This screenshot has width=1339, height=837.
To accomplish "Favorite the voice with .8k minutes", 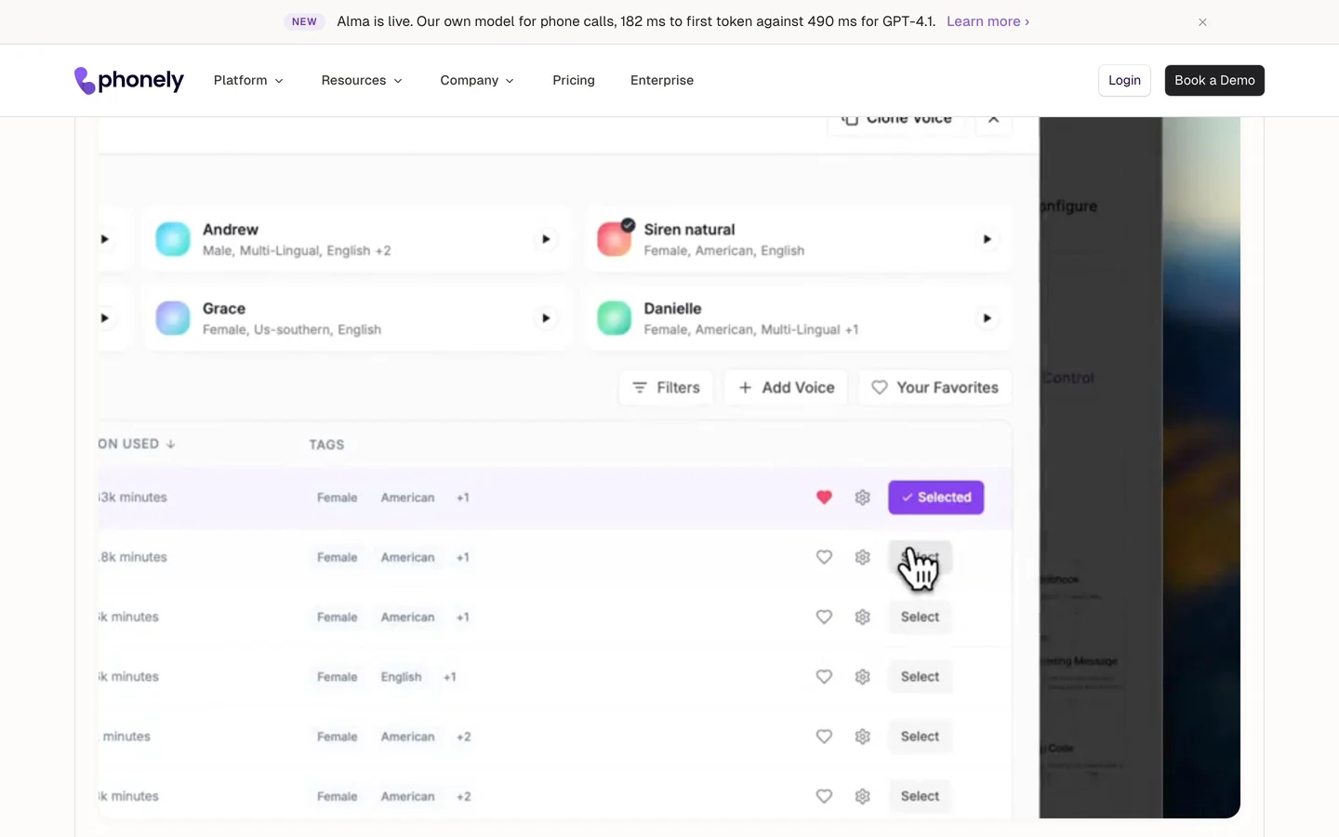I will coord(824,557).
